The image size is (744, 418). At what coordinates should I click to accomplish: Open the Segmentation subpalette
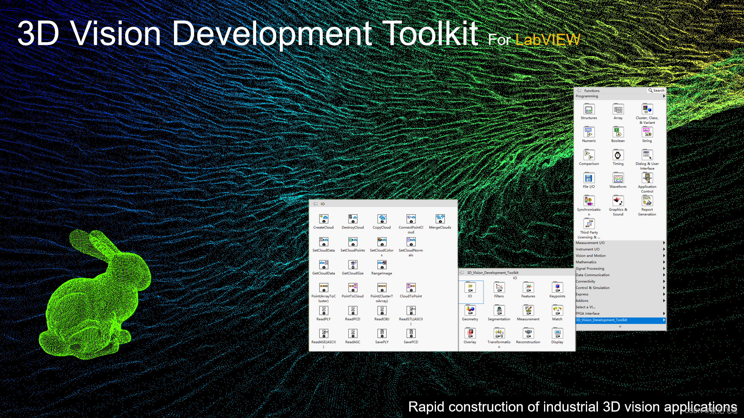(499, 311)
